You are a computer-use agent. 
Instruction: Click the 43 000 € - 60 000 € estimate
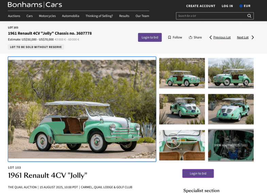67,39
